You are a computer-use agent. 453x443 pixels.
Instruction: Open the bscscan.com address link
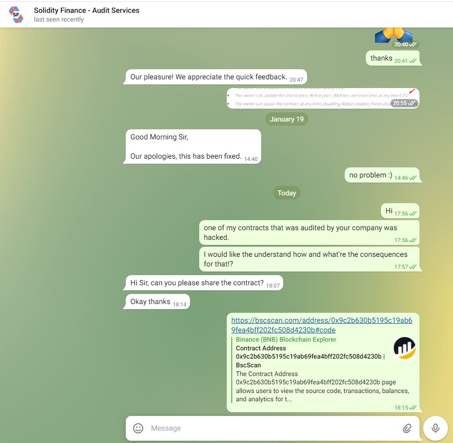click(x=322, y=325)
